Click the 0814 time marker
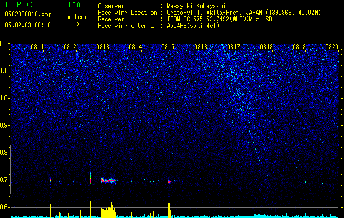This screenshot has width=344, height=218. click(135, 47)
